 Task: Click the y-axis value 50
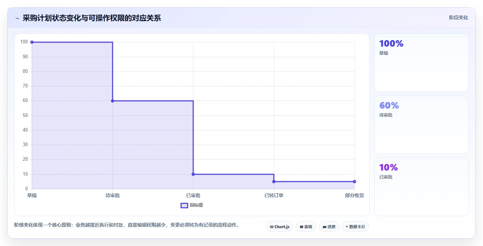click(x=25, y=116)
